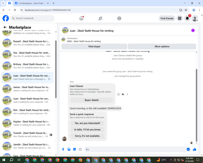Go back using the Marketplace arrow
This screenshot has width=203, height=163.
[x=5, y=27]
